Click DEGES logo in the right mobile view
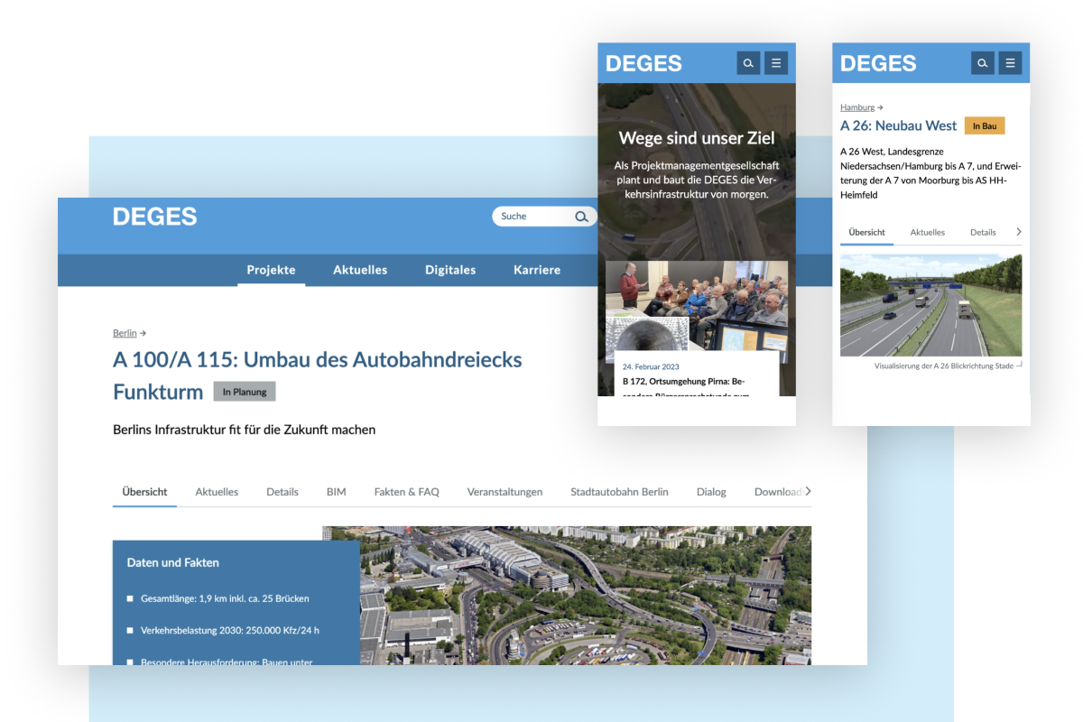The width and height of the screenshot is (1083, 722). (878, 63)
